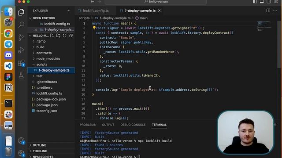Click scripts in the breadcrumb
Viewport: 282px width, 158px height.
pos(84,18)
